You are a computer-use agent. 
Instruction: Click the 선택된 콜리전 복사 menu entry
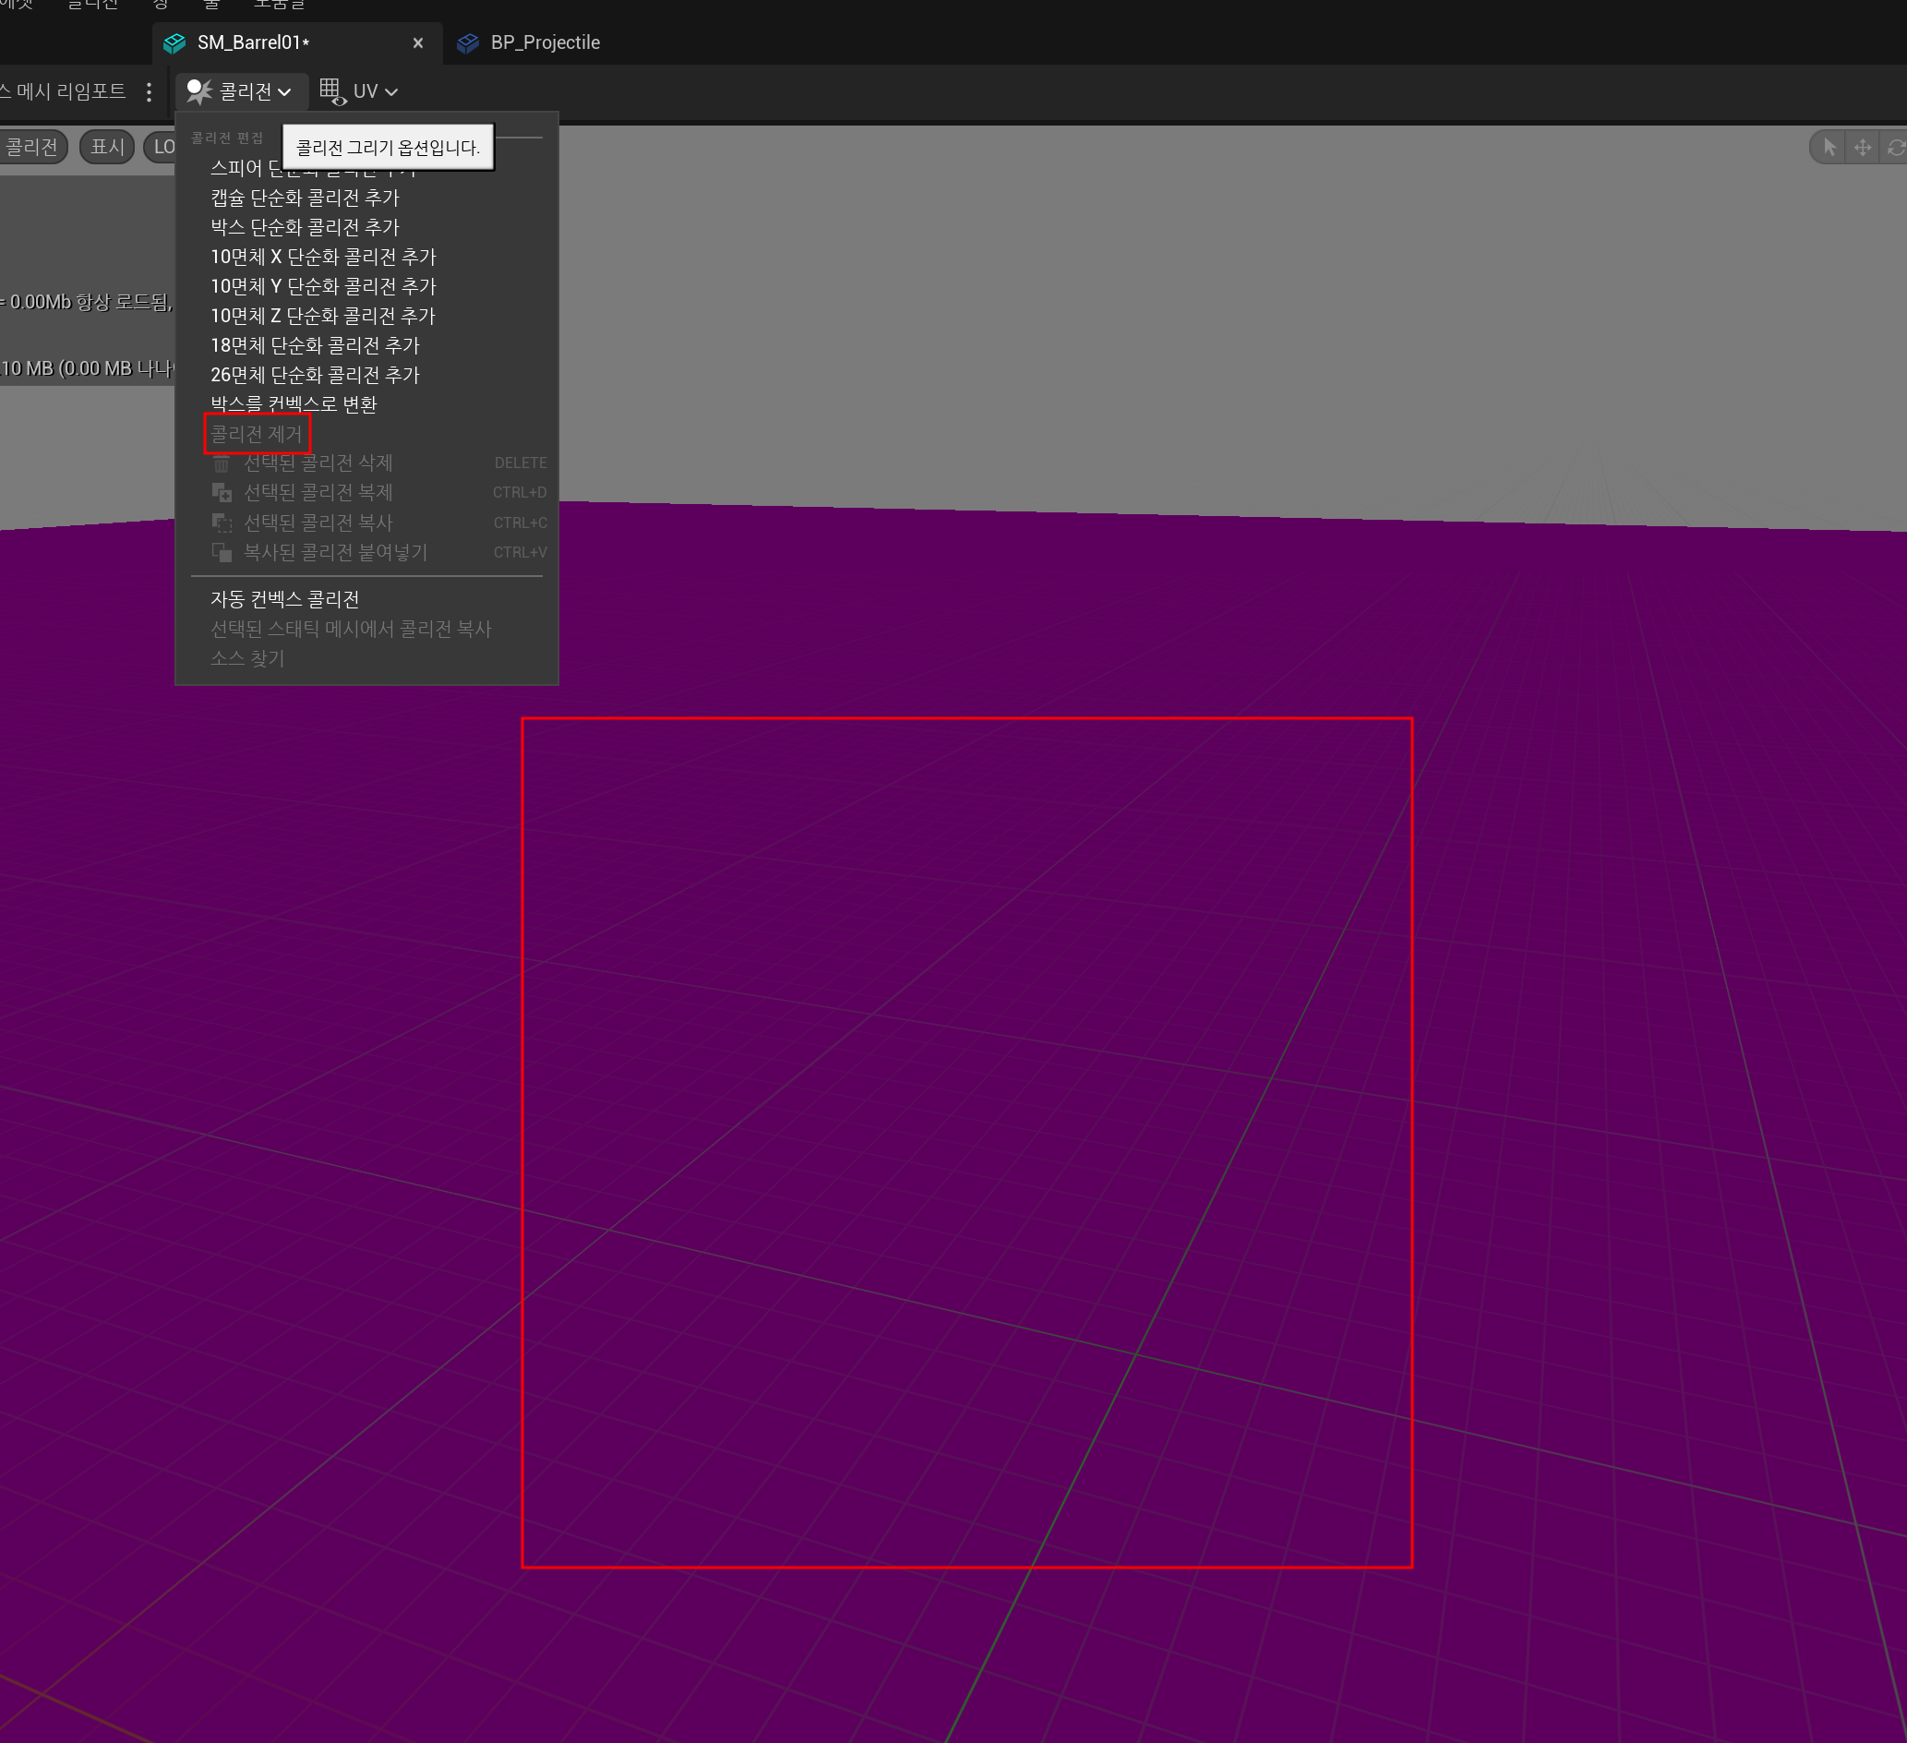click(x=318, y=523)
